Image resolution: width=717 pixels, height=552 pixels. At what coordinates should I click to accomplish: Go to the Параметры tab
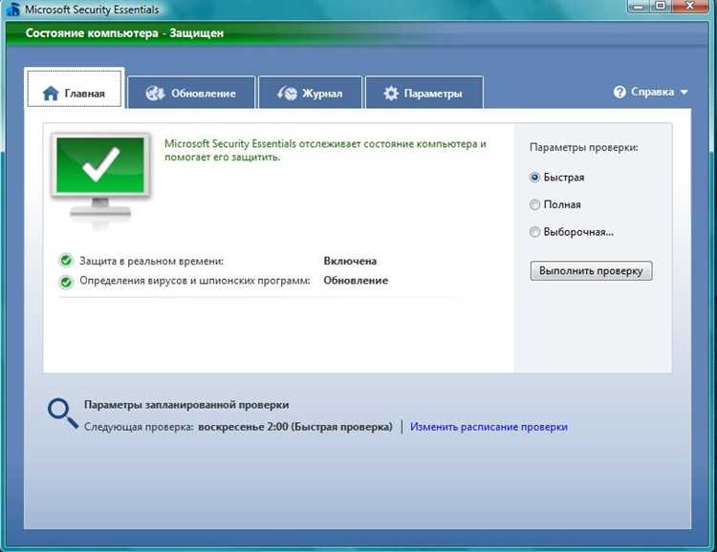tap(424, 93)
